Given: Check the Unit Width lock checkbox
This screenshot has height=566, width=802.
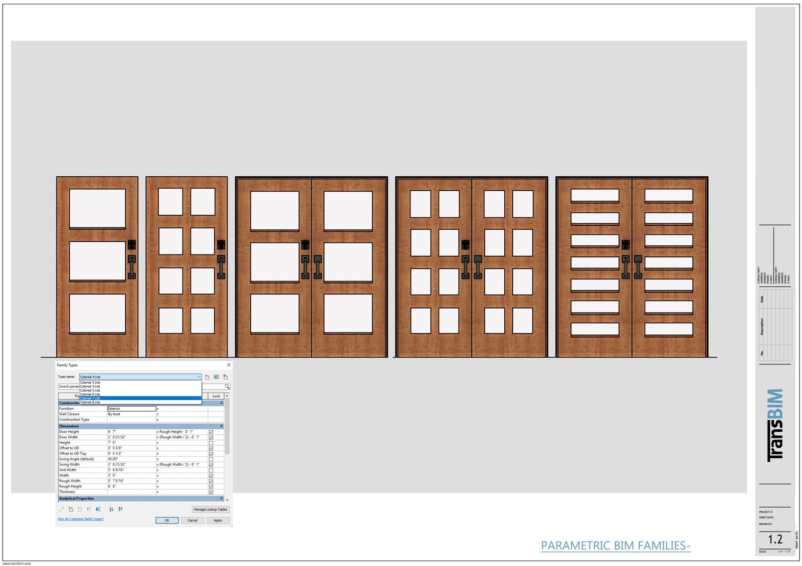Looking at the screenshot, I should coord(211,470).
